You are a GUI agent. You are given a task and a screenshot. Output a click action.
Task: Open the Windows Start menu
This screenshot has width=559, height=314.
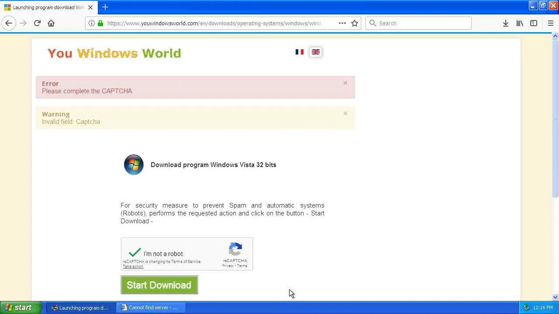click(x=21, y=307)
